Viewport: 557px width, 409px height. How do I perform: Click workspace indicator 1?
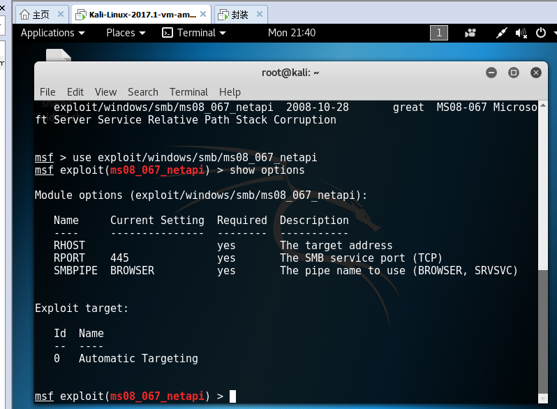coord(439,33)
